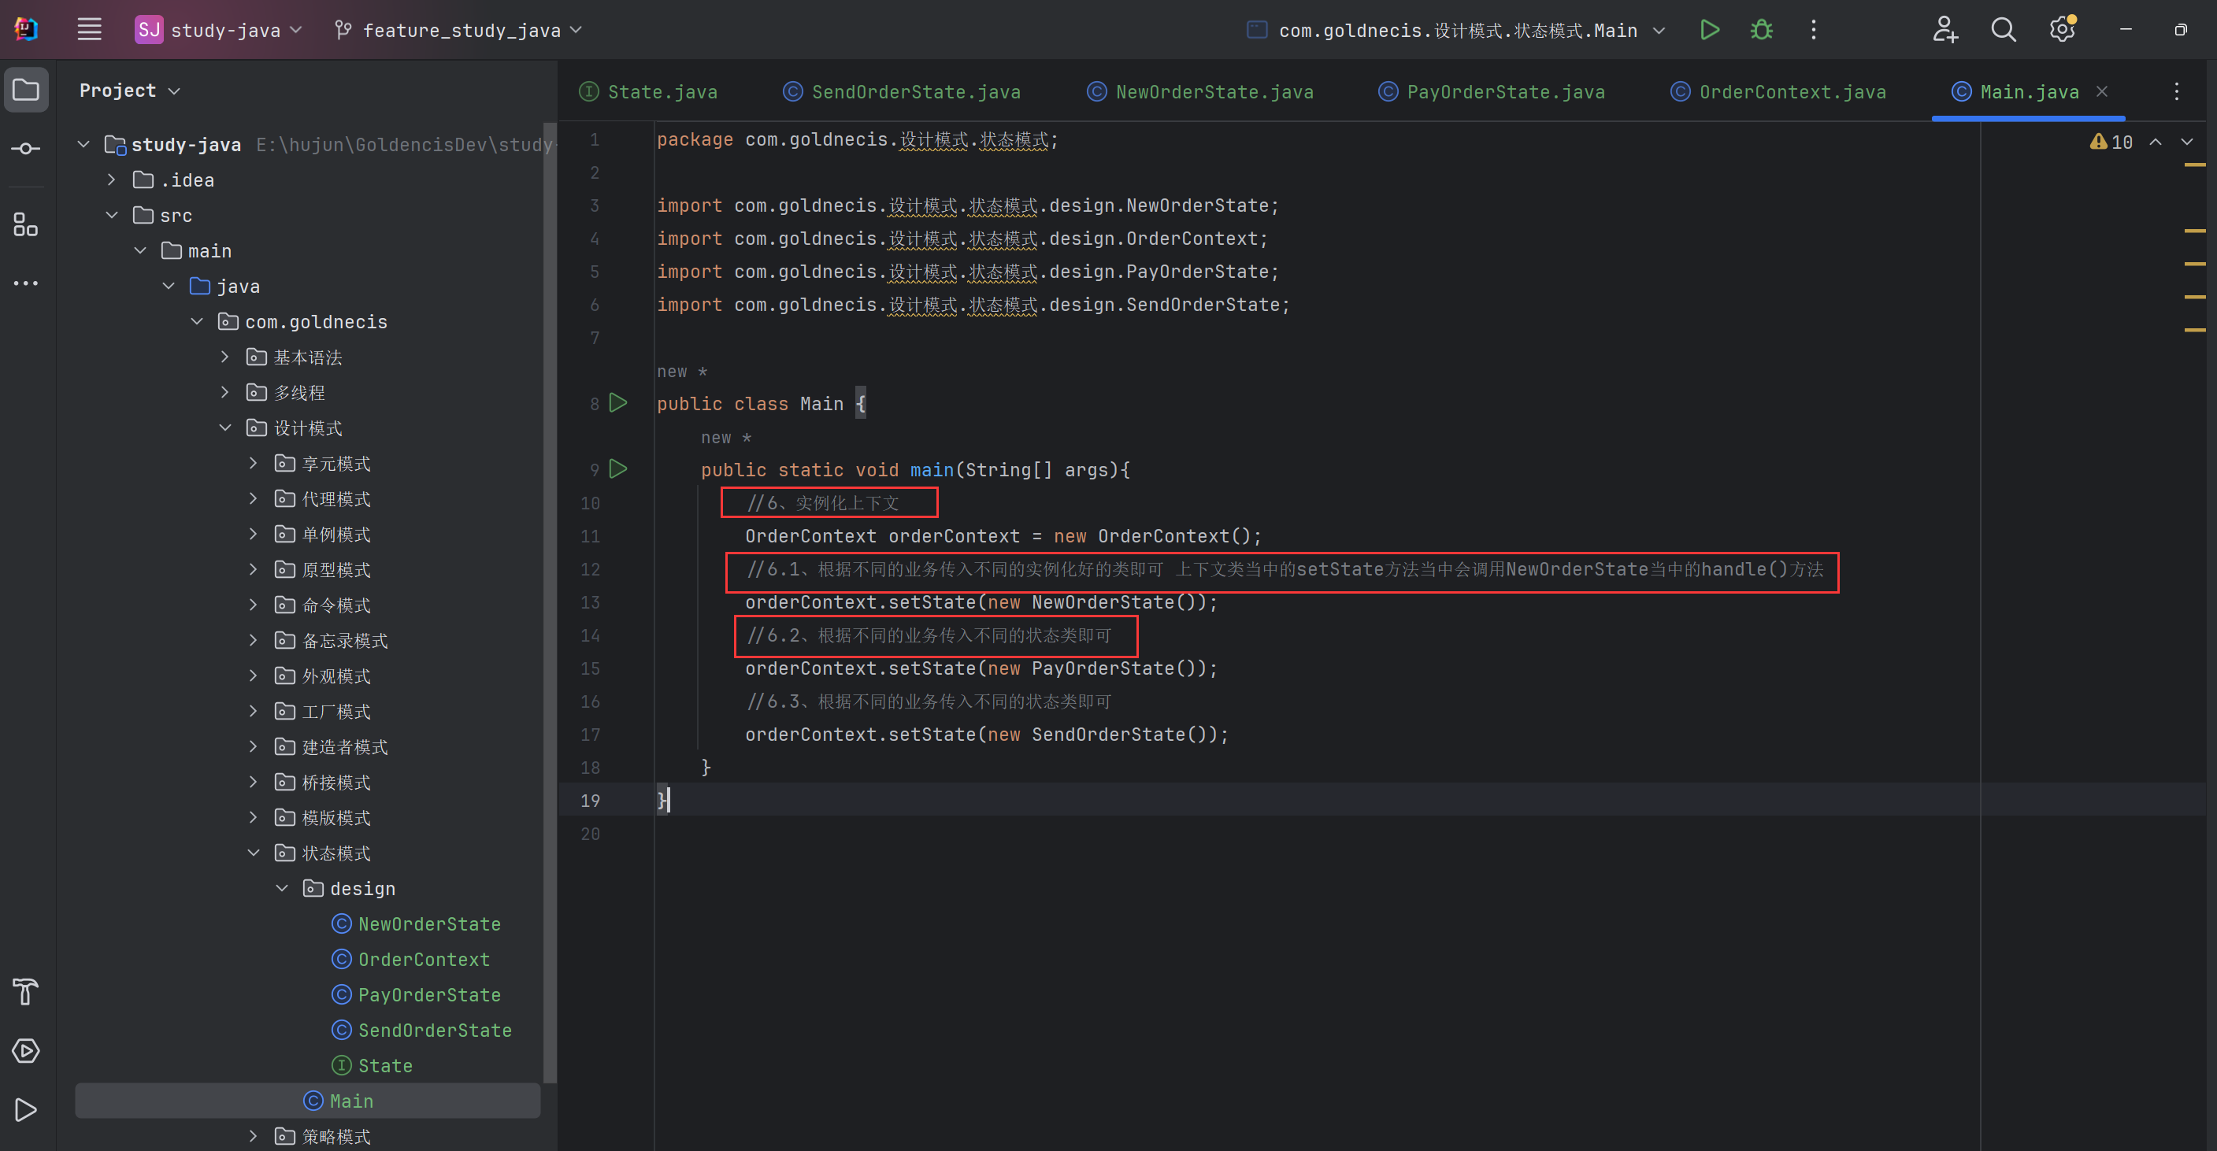Click 'new *' author hint above main method
This screenshot has height=1151, width=2217.
[725, 438]
